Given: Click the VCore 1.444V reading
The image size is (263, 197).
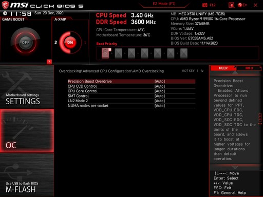Looking at the screenshot, I should [x=182, y=29].
